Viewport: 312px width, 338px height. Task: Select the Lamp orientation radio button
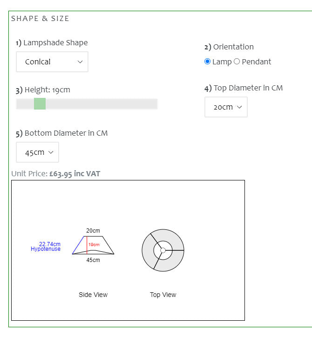(208, 62)
